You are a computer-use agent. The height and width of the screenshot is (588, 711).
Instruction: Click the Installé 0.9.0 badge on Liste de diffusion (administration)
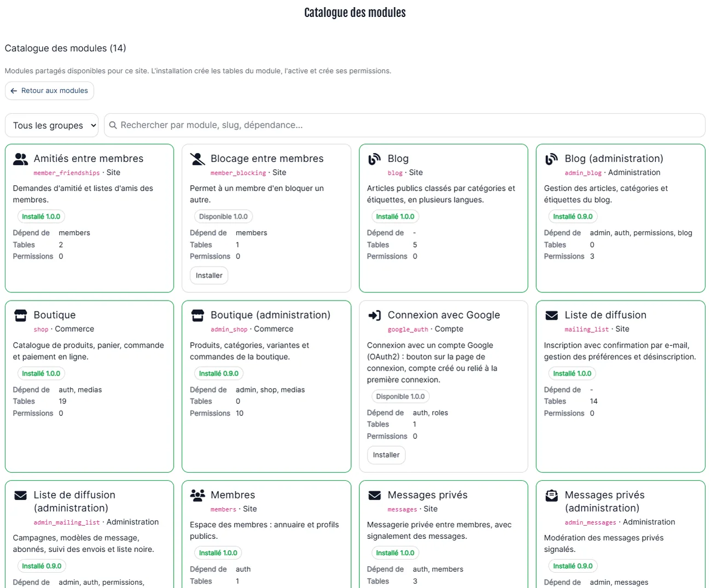42,566
